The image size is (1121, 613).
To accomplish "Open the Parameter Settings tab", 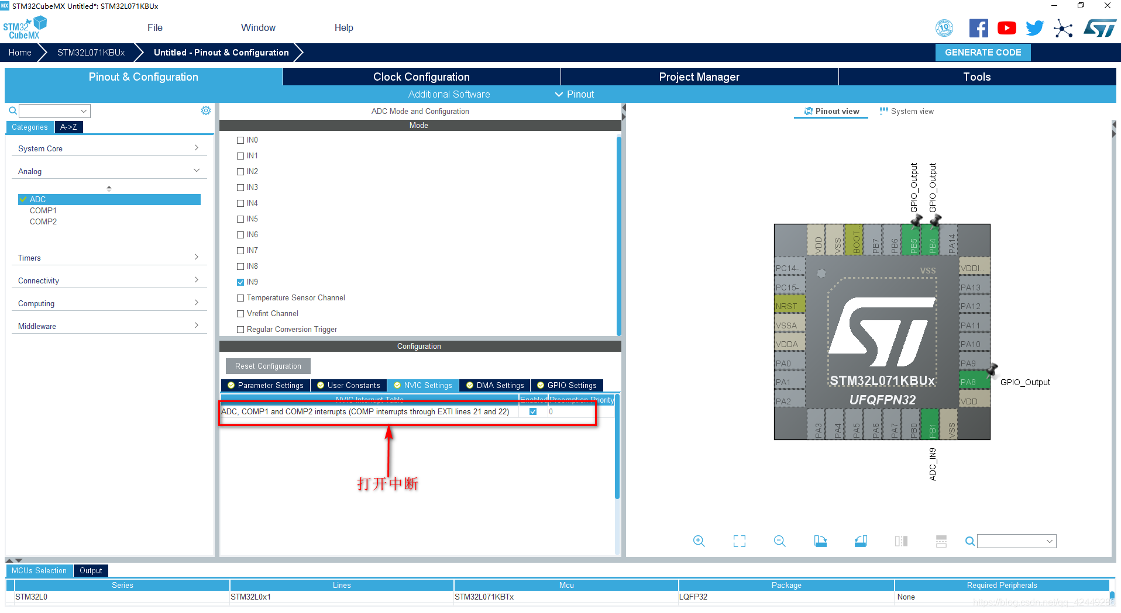I will [x=266, y=385].
